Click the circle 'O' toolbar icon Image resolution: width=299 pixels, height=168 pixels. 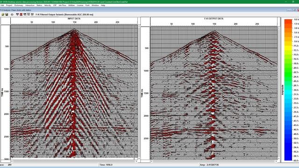12,14
